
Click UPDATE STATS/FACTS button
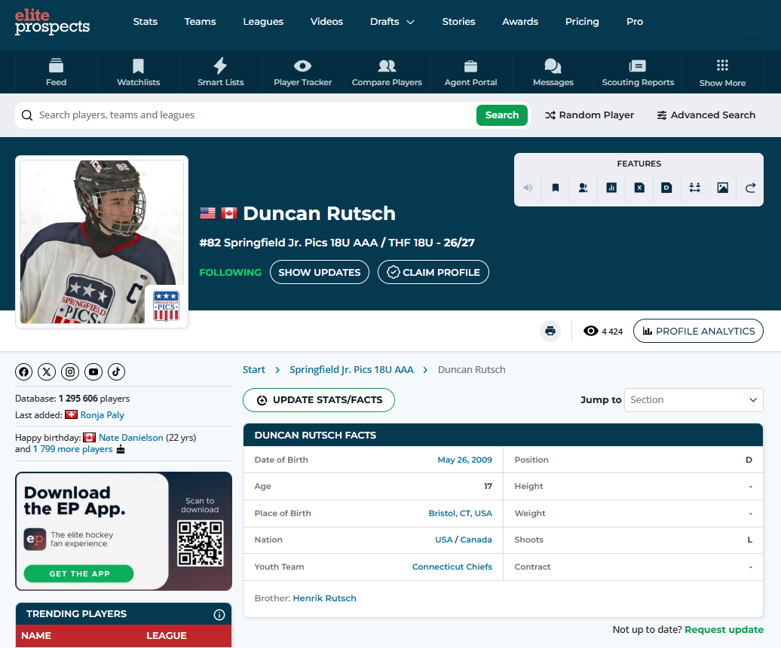tap(319, 399)
